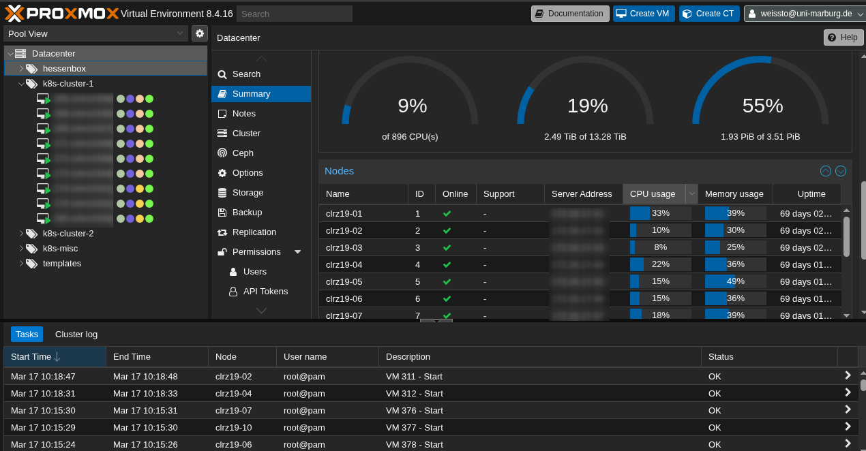Collapse the Permissions submenu arrow
Viewport: 866px width, 451px height.
(297, 252)
